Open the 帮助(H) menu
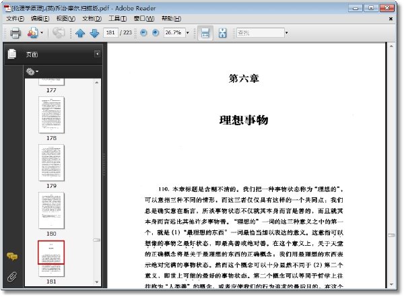The height and width of the screenshot is (297, 404). point(171,19)
